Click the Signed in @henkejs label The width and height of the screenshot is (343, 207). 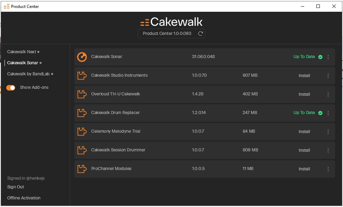click(26, 178)
